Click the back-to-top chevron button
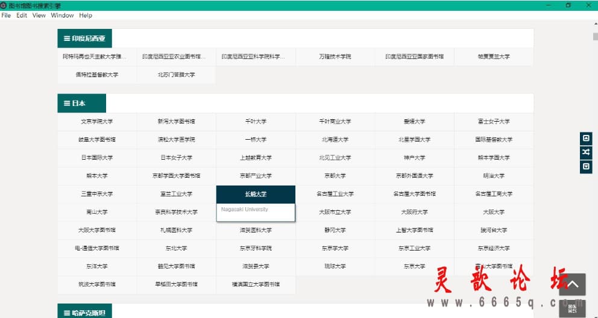 pyautogui.click(x=572, y=284)
